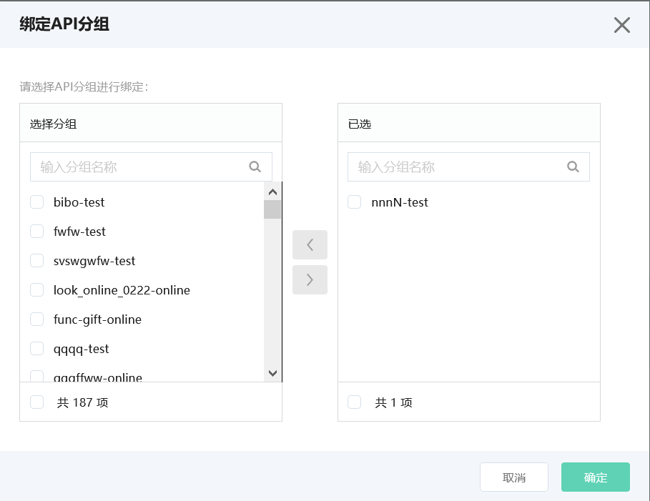Click search icon in left group list
Screen dimensions: 650x501
click(255, 167)
